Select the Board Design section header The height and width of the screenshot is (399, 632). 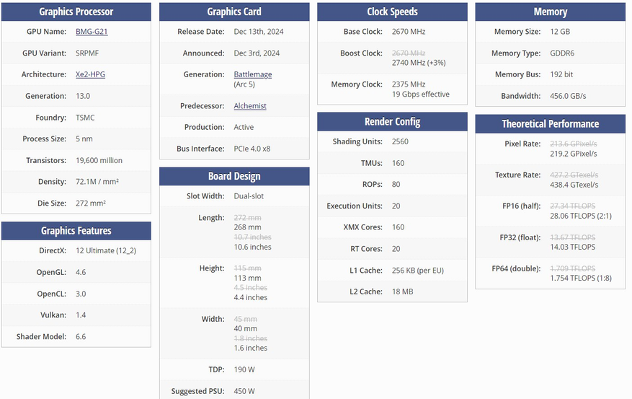click(234, 176)
